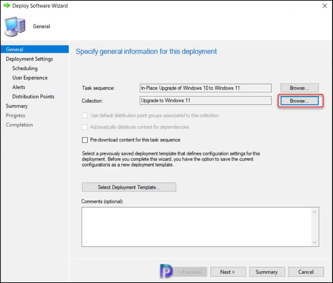
Task: Browse for a task sequence
Action: [x=299, y=88]
